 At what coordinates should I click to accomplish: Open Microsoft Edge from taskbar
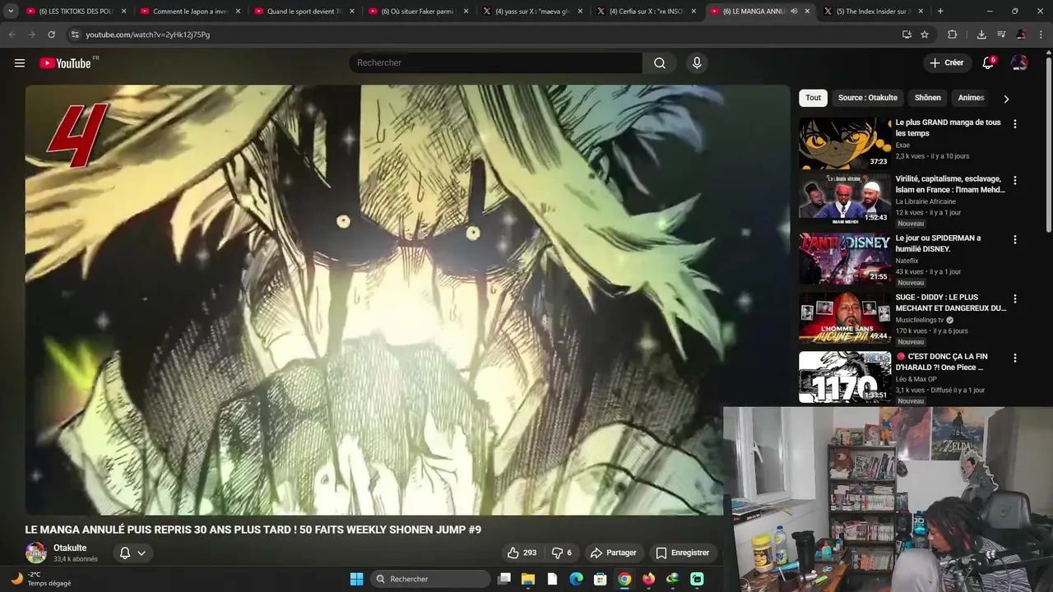576,579
